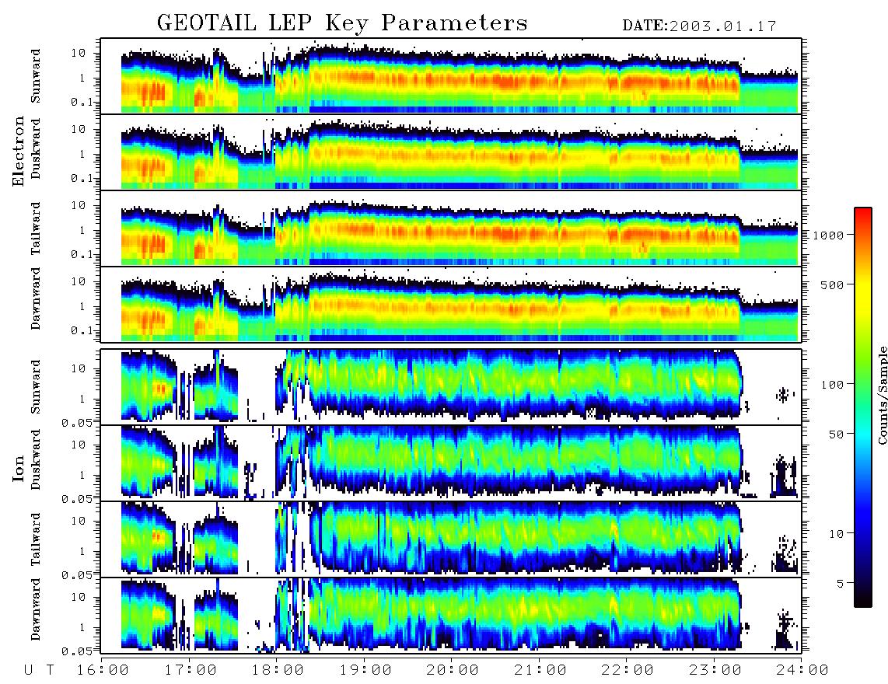The height and width of the screenshot is (684, 888).
Task: Click the U T time axis label
Action: pos(40,670)
